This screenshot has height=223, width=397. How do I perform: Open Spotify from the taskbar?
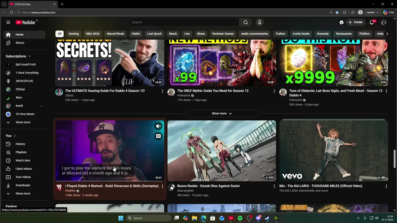pyautogui.click(x=240, y=218)
